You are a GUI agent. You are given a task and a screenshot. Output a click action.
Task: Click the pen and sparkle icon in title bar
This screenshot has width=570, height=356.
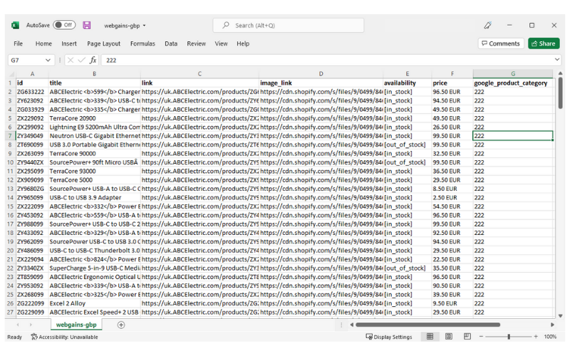tap(487, 25)
